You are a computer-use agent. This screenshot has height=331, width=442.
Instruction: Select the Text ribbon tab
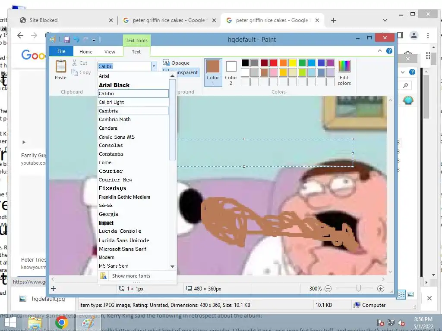(136, 52)
